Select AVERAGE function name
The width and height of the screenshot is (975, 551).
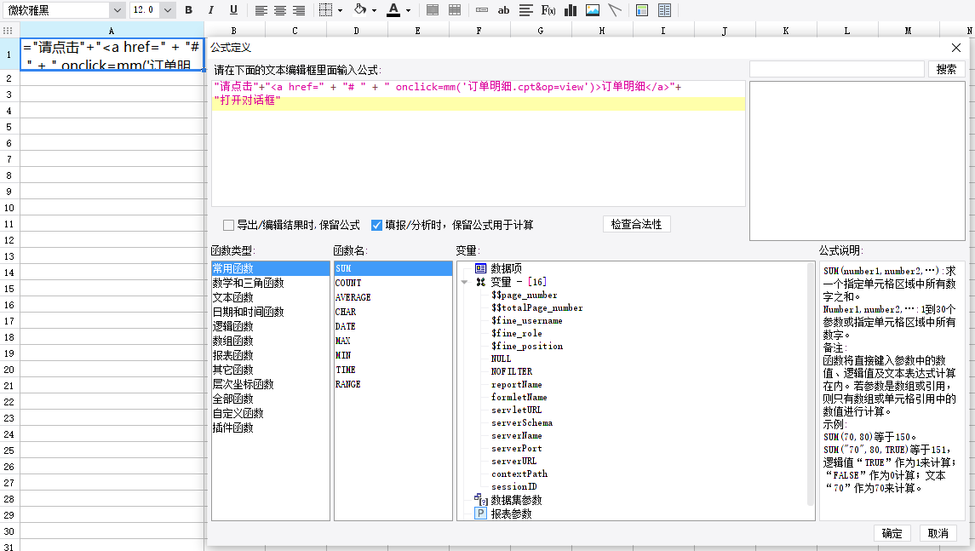pyautogui.click(x=393, y=297)
